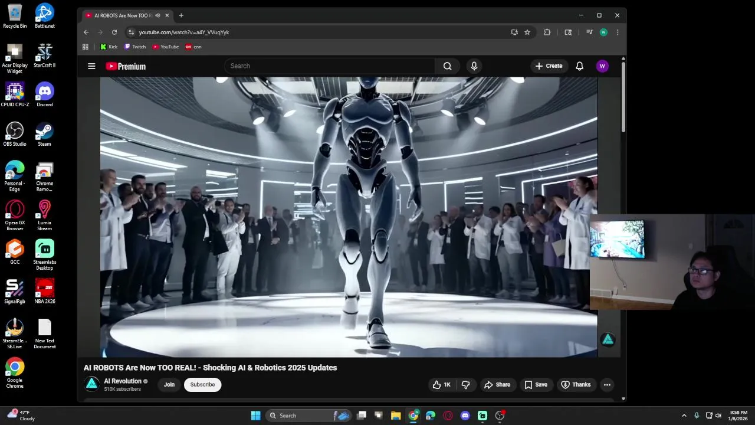This screenshot has width=755, height=425.
Task: Open the Chrome apps grid shortcut
Action: 86,47
